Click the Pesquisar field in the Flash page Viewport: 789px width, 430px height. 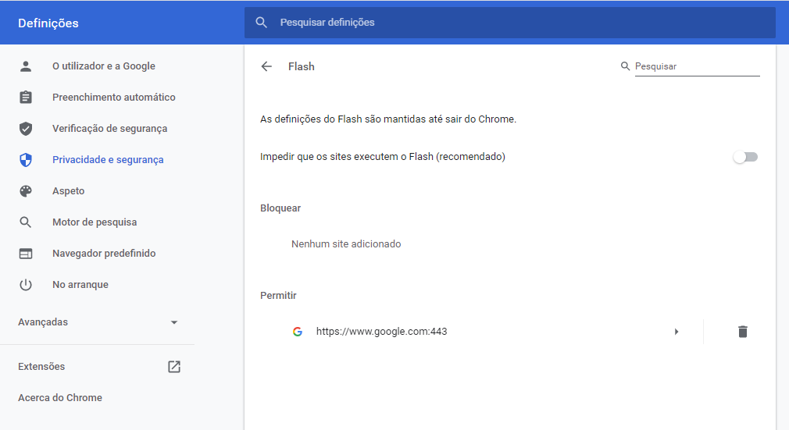[x=697, y=66]
